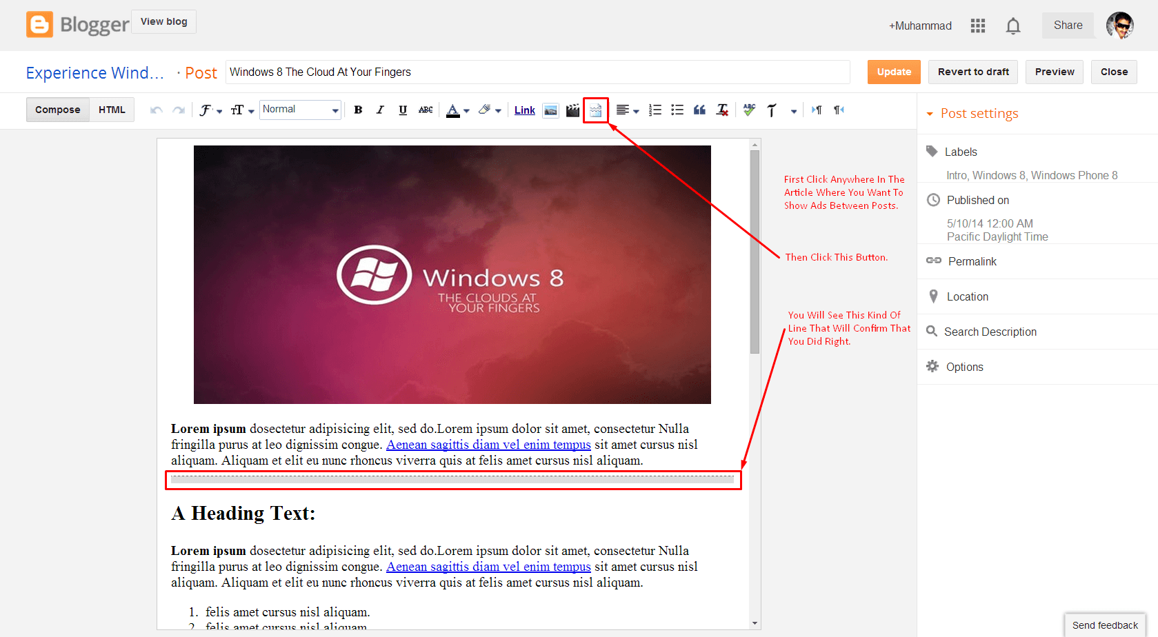Click the Published on clock icon
The width and height of the screenshot is (1158, 637).
[933, 200]
